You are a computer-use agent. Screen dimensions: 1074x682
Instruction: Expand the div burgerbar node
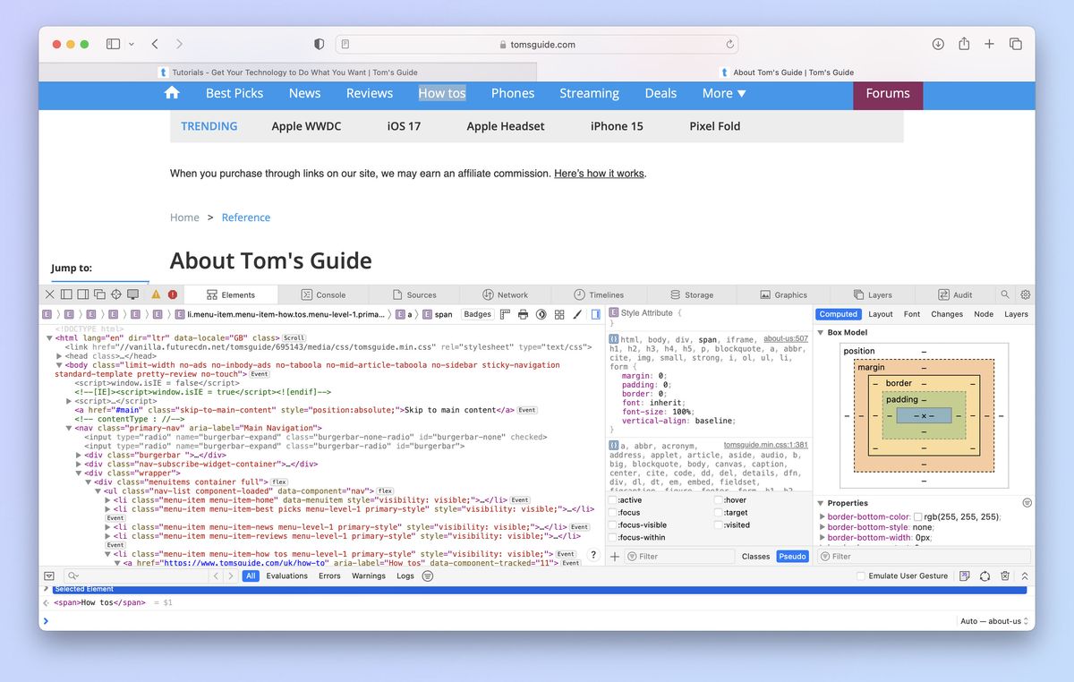tap(77, 455)
